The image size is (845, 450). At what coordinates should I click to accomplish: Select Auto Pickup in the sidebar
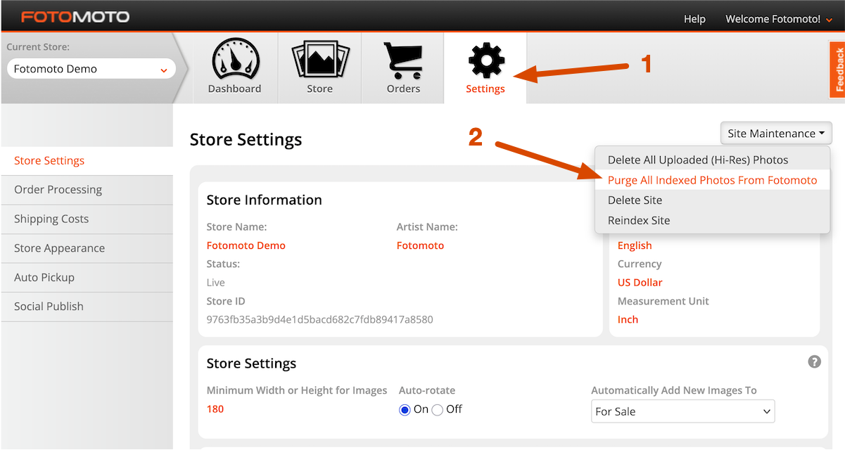coord(87,278)
